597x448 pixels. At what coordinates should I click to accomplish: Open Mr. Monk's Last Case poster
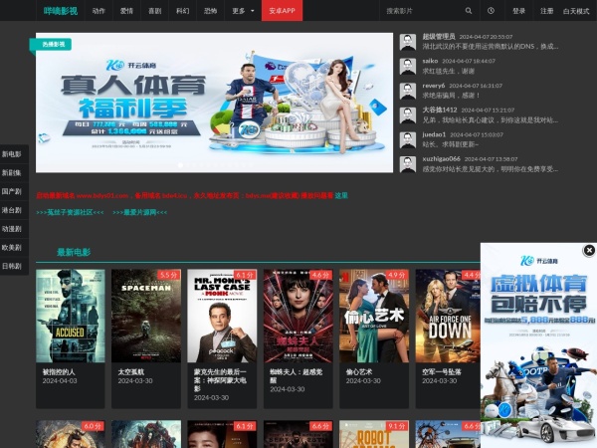tap(222, 316)
